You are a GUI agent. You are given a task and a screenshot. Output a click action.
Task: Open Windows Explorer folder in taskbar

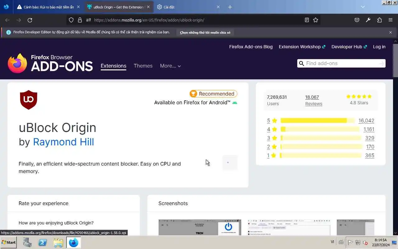58,242
